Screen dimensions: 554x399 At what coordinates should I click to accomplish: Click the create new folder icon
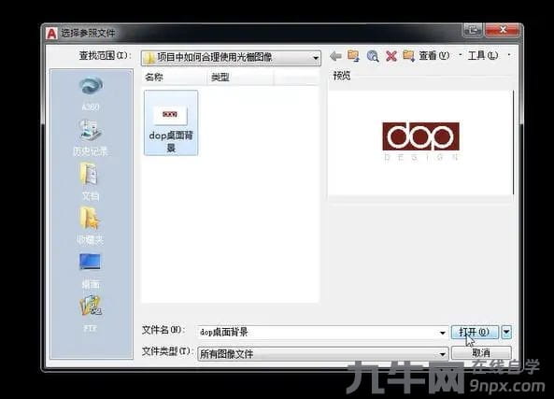409,56
